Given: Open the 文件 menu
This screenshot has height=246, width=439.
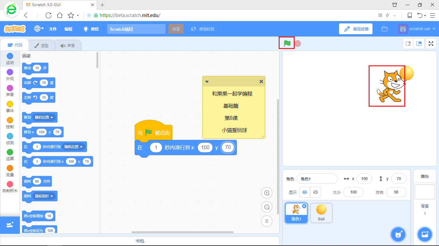Looking at the screenshot, I should pyautogui.click(x=53, y=29).
